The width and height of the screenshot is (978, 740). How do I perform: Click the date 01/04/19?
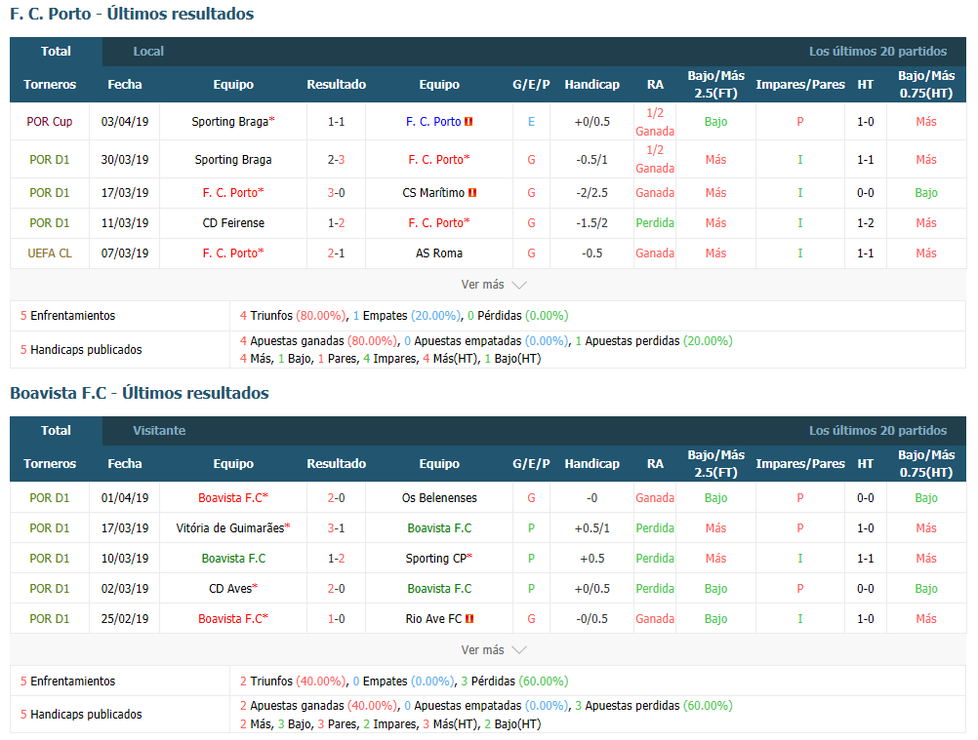click(x=125, y=498)
